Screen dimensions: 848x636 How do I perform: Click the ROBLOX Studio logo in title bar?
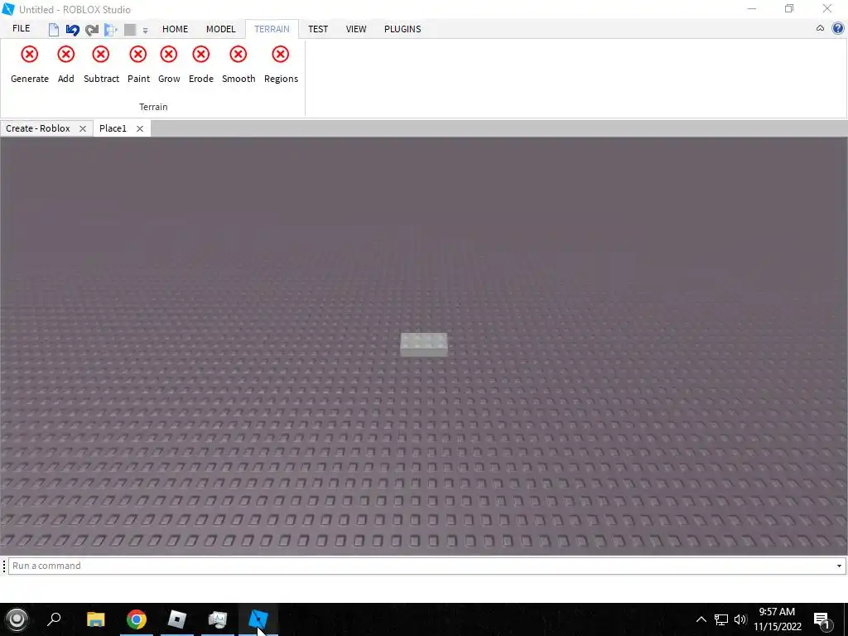point(8,9)
